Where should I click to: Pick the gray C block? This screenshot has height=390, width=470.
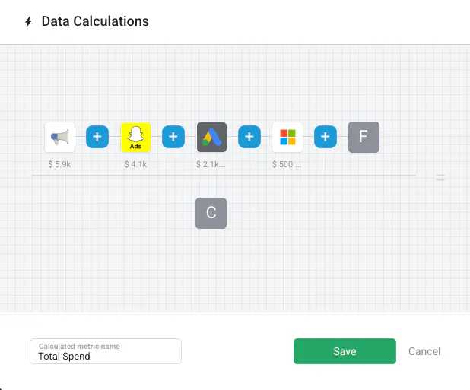[x=211, y=214]
